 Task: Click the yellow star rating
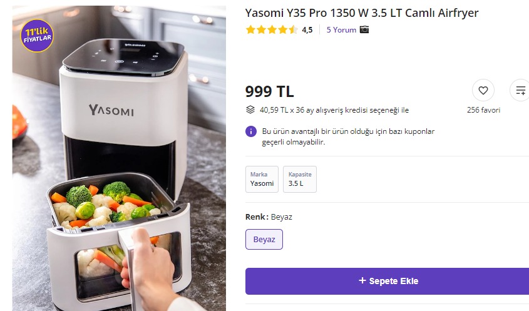click(272, 29)
